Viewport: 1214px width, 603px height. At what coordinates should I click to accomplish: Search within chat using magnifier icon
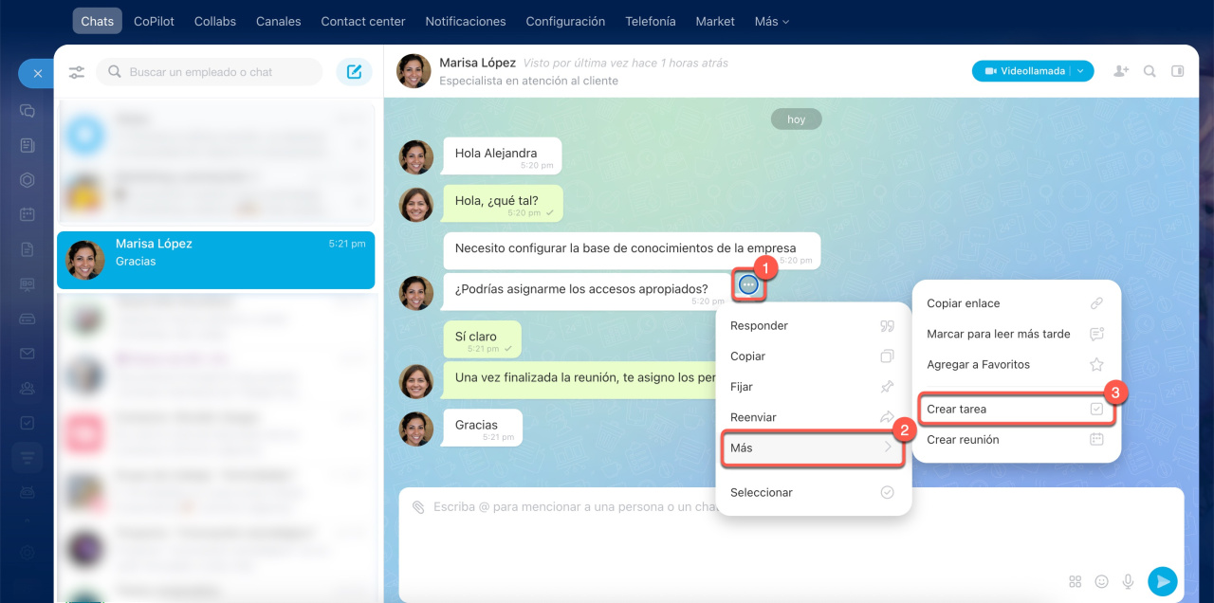click(x=1150, y=71)
